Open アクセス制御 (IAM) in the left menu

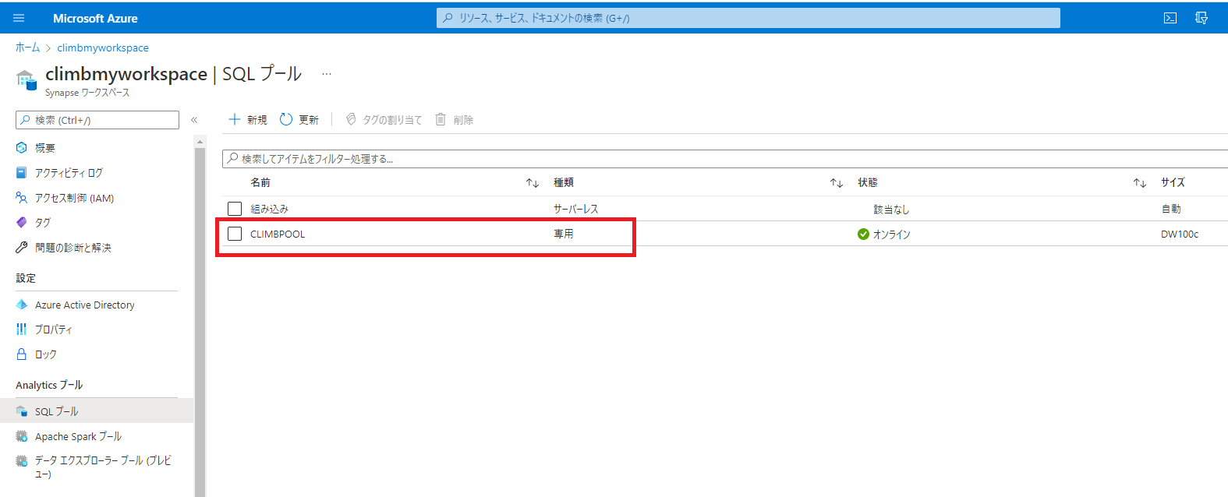(x=75, y=198)
